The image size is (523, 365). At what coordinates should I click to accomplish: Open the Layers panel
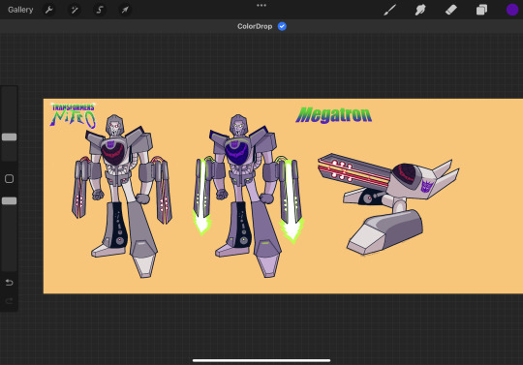click(481, 10)
